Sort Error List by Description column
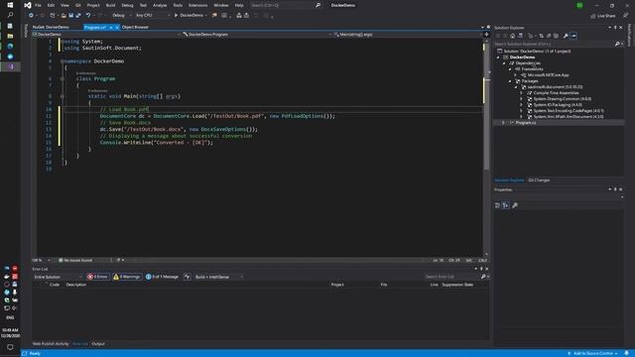The image size is (635, 357). (76, 285)
